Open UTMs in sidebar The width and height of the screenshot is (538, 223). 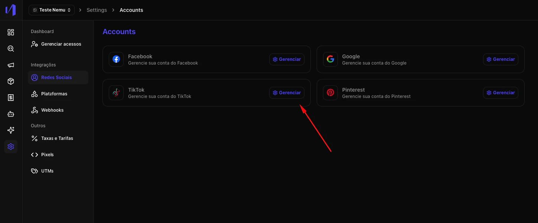(x=58, y=171)
